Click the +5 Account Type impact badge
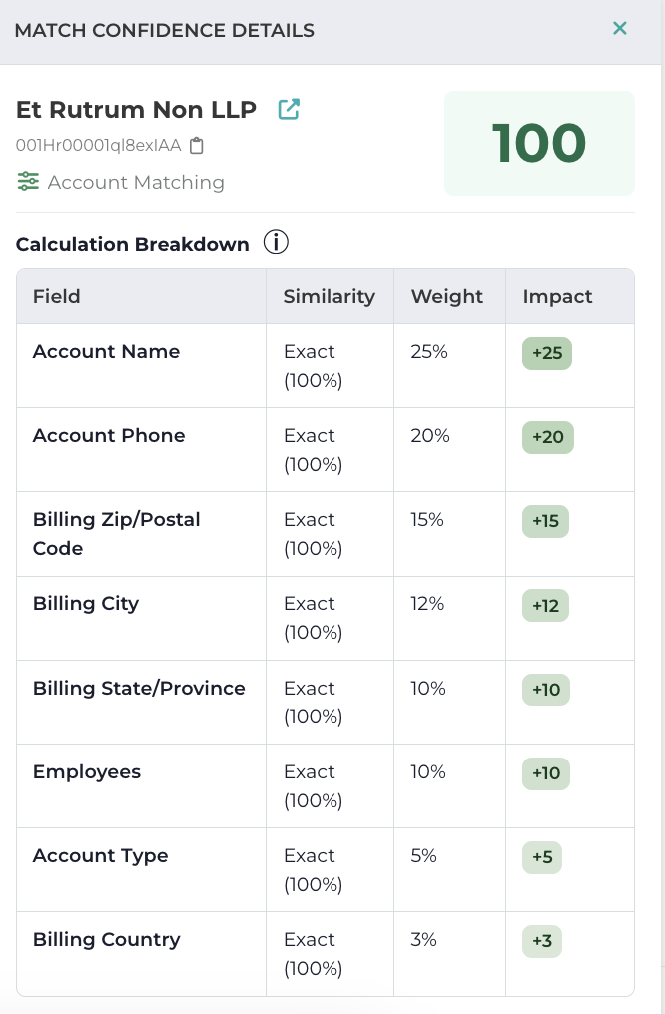This screenshot has width=665, height=1014. tap(542, 858)
